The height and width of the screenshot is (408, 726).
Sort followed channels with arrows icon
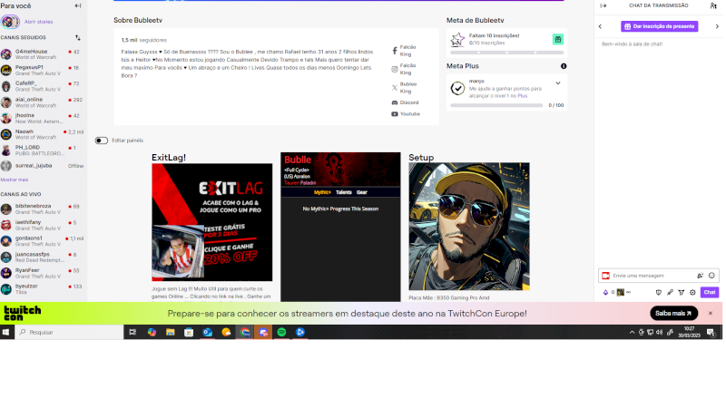pyautogui.click(x=78, y=37)
